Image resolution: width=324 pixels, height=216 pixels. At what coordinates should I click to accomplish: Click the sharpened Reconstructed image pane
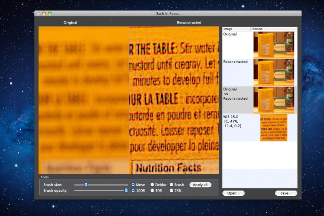[x=174, y=100]
